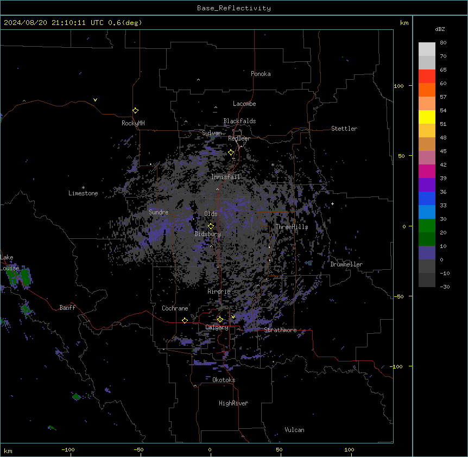The width and height of the screenshot is (468, 457).
Task: Click the Banff label
Action: (67, 308)
